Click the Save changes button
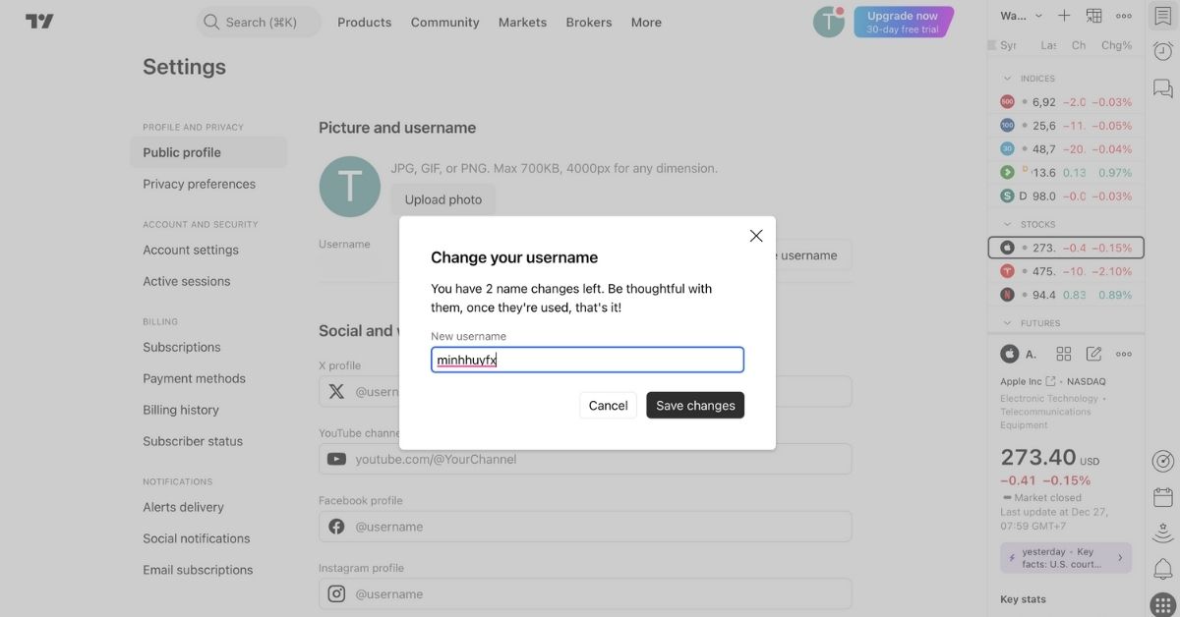The image size is (1180, 617). pos(695,405)
